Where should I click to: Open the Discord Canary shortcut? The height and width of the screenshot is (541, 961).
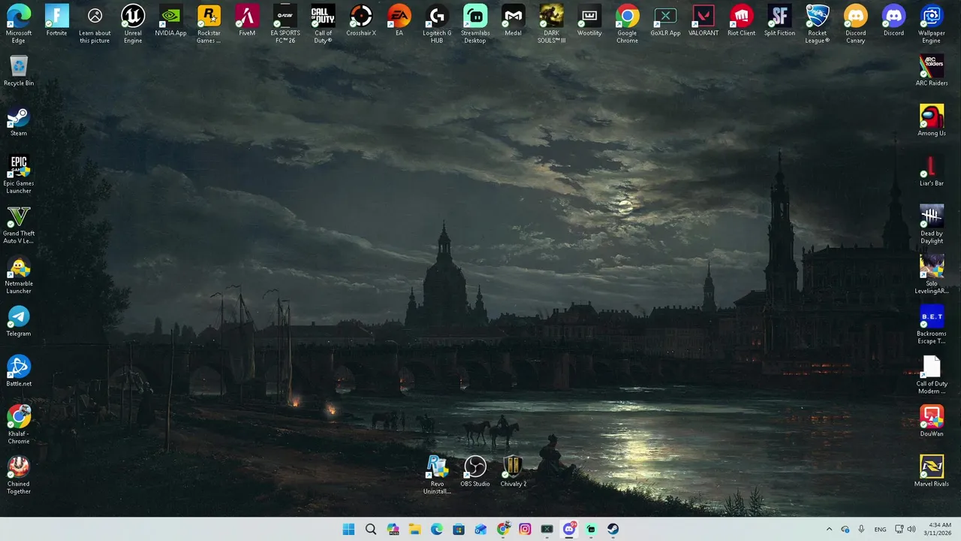point(855,24)
